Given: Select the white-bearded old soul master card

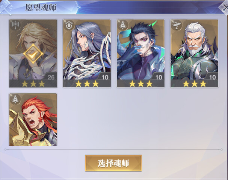Looking at the screenshot, I should [x=195, y=53].
